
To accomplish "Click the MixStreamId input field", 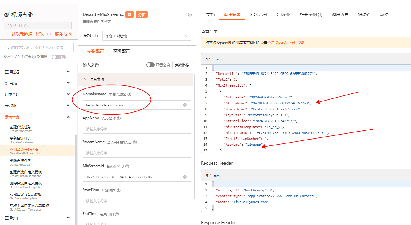I will (x=137, y=177).
